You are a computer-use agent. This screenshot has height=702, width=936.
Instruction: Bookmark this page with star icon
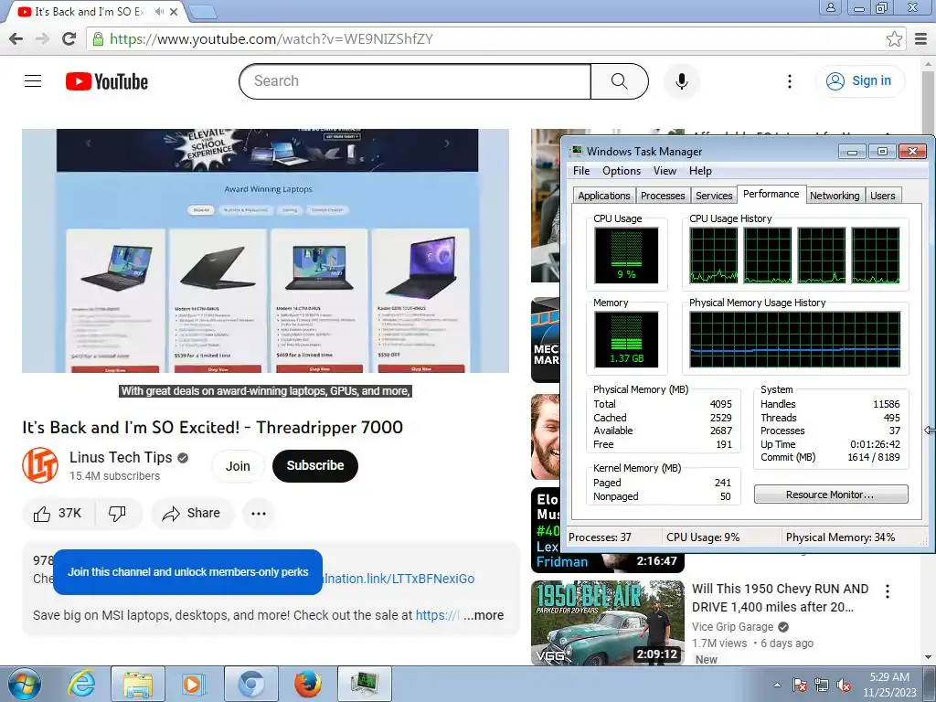click(894, 39)
